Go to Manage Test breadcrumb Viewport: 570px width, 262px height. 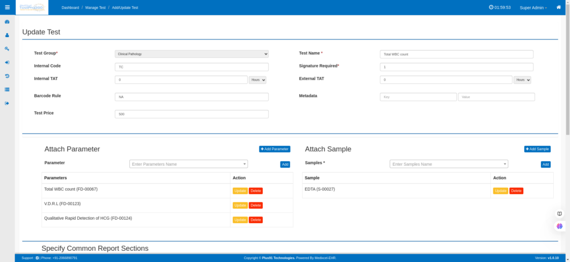tap(95, 8)
